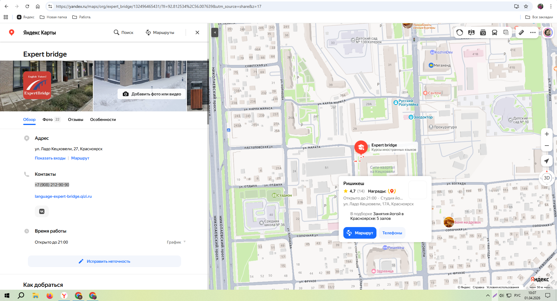Select the ruler distance measuring tool
Image resolution: width=557 pixels, height=301 pixels.
pyautogui.click(x=521, y=32)
